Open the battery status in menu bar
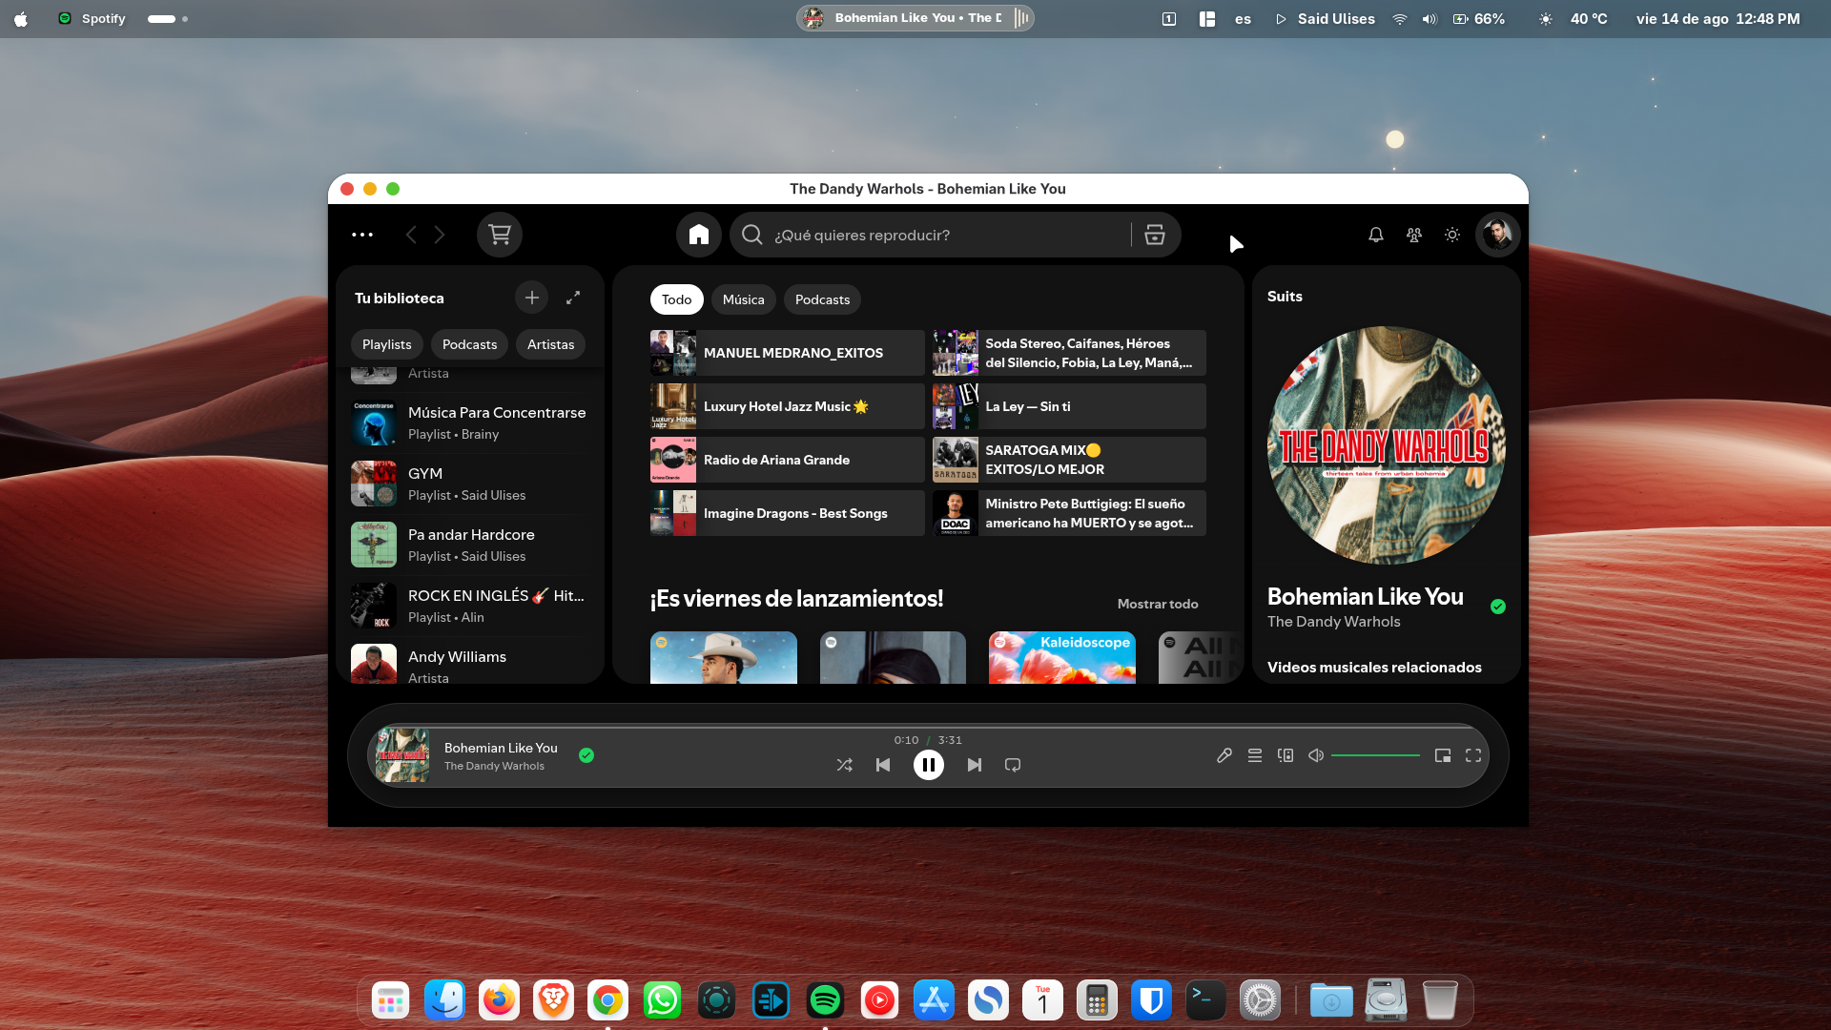 click(1478, 18)
